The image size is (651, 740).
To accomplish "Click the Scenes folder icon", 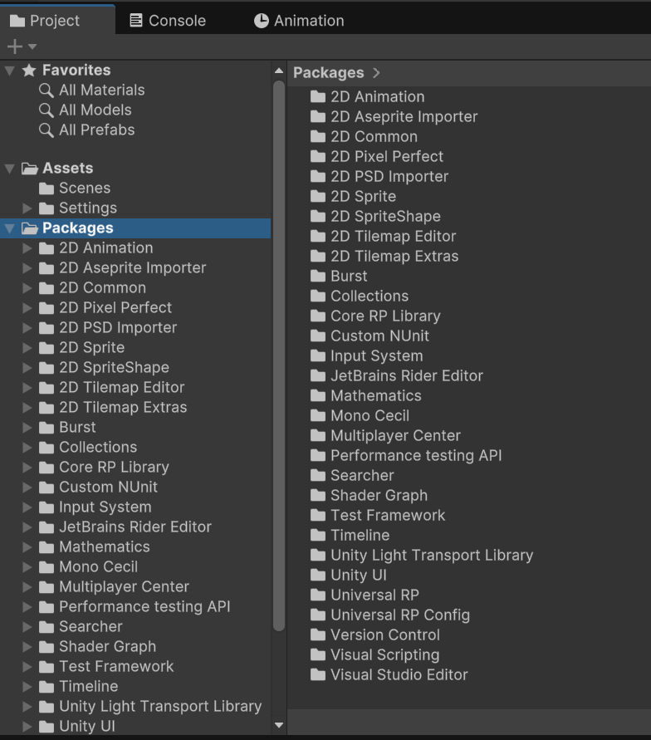I will click(46, 189).
